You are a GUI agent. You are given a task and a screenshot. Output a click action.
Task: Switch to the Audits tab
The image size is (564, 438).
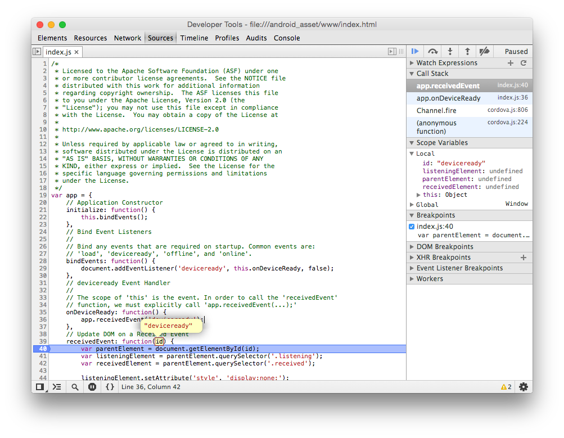(x=256, y=38)
